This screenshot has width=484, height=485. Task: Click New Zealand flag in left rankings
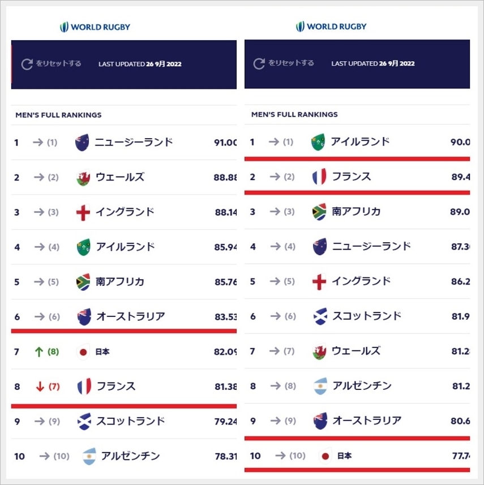click(82, 143)
